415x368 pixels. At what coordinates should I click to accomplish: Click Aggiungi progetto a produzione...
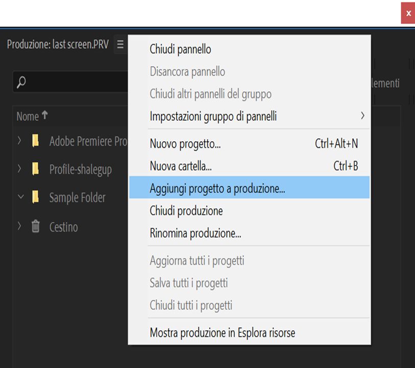point(217,188)
